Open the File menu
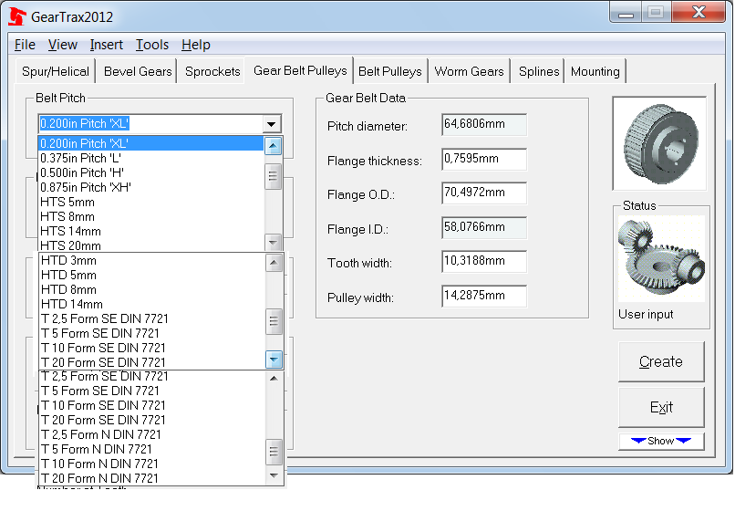This screenshot has width=735, height=511. click(25, 45)
